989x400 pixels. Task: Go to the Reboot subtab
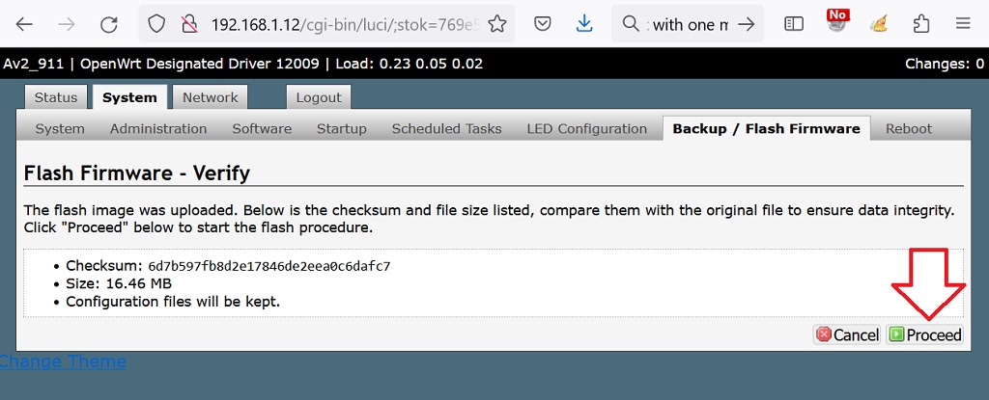click(908, 128)
